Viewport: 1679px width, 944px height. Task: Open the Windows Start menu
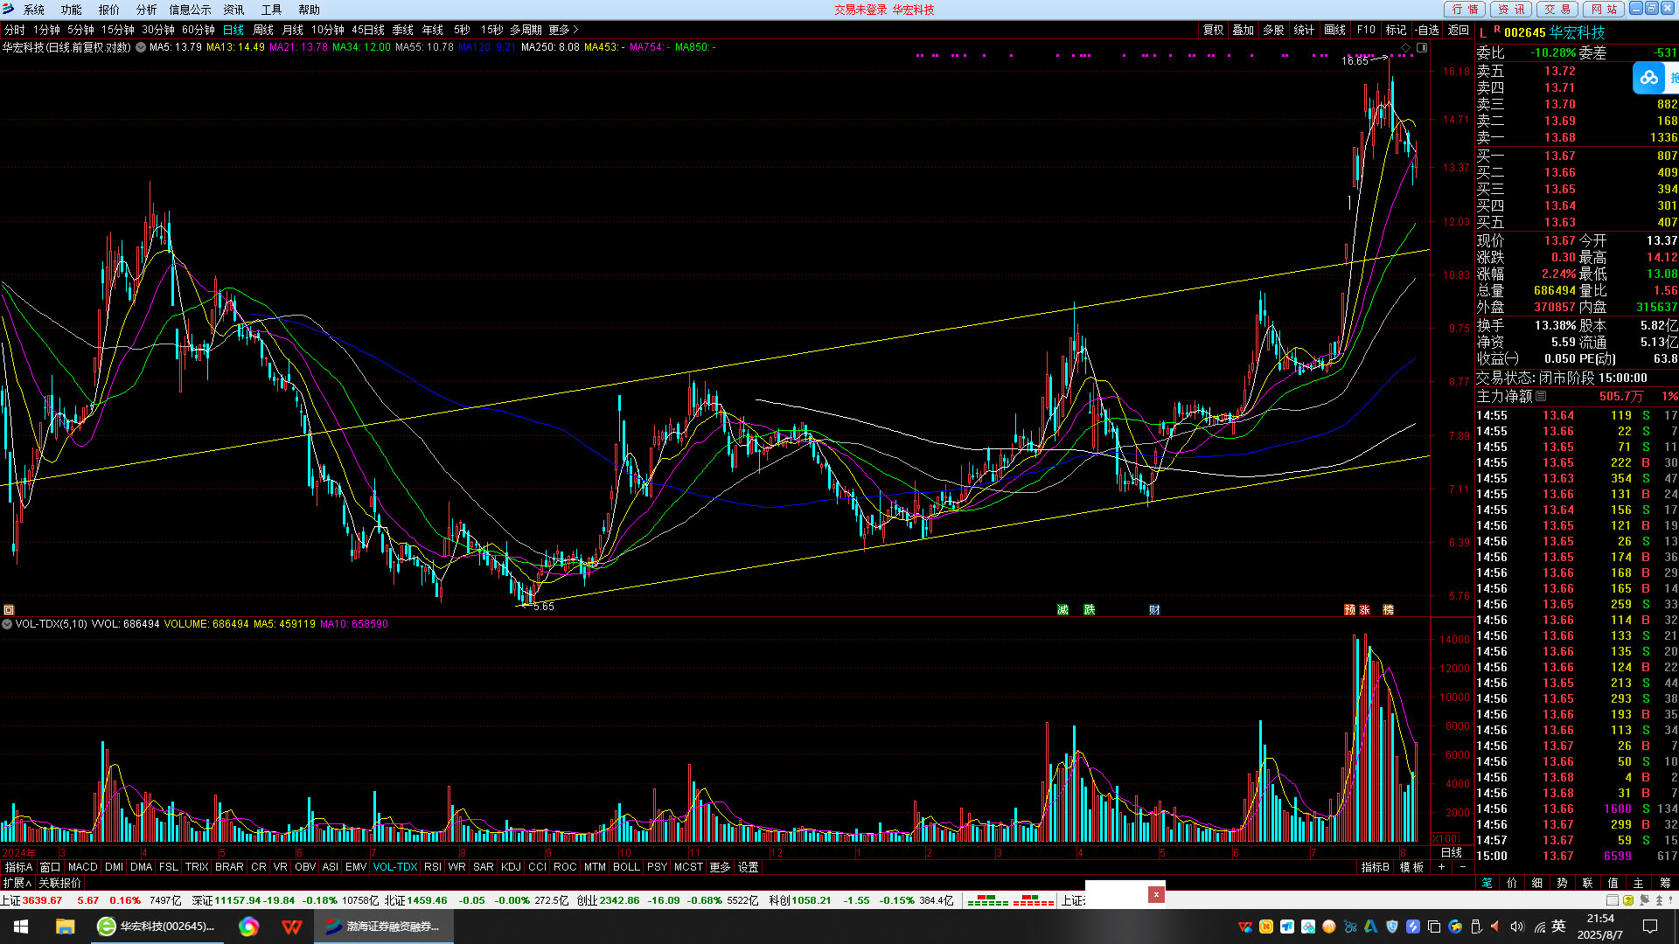tap(21, 927)
